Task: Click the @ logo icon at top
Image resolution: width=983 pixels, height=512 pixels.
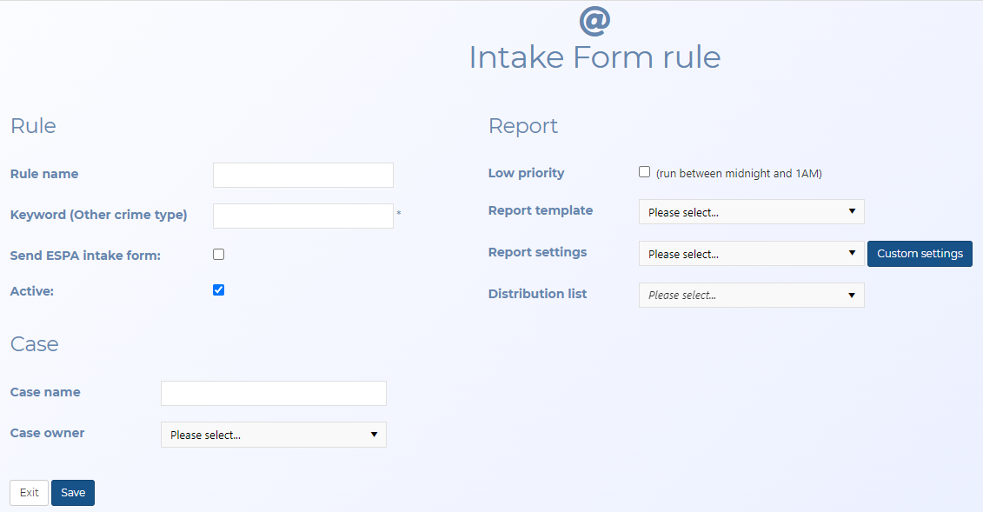Action: tap(594, 19)
